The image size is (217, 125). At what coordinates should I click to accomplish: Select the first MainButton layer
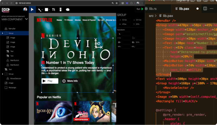pyautogui.click(x=14, y=60)
